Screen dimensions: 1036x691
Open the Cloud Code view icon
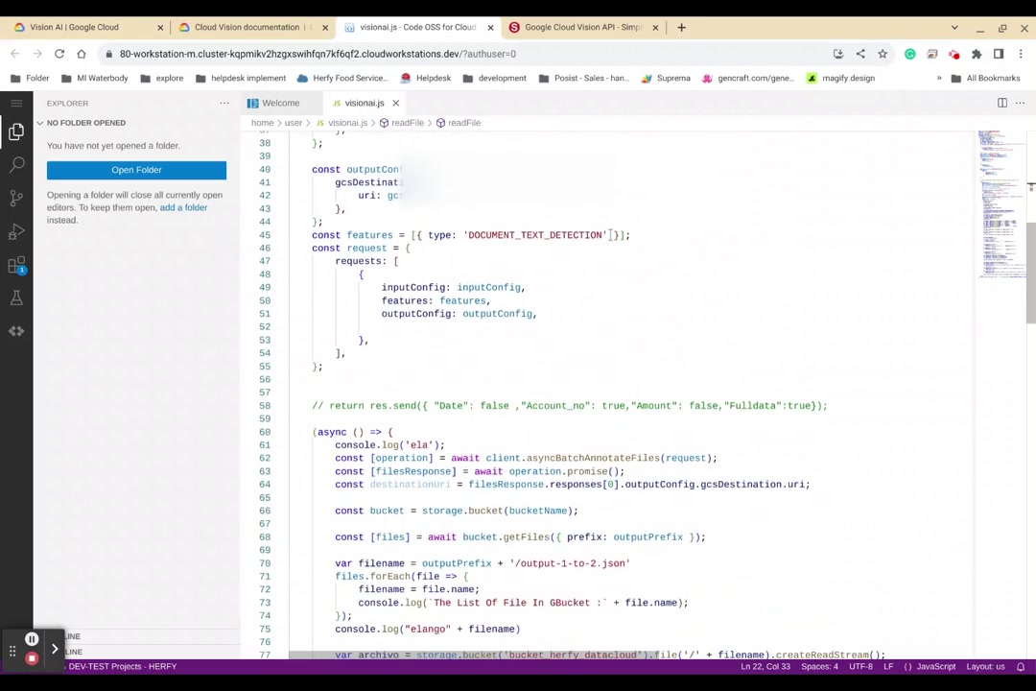click(x=16, y=330)
